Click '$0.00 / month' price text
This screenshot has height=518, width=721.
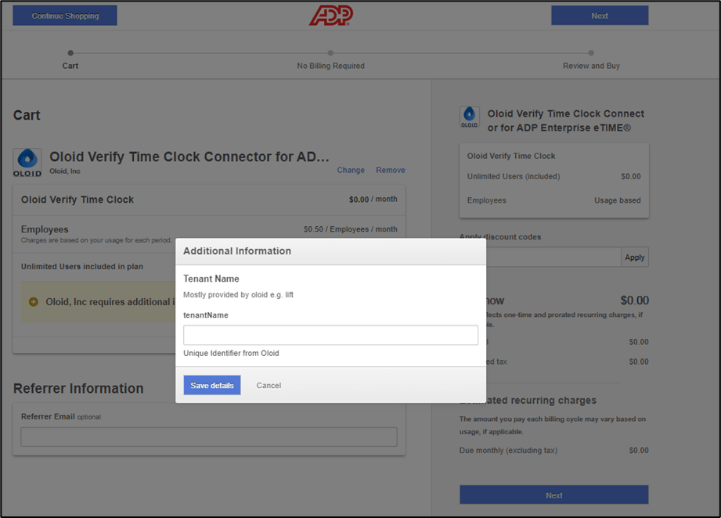[373, 199]
